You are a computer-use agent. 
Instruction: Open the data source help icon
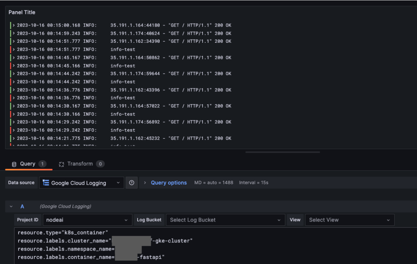click(131, 183)
